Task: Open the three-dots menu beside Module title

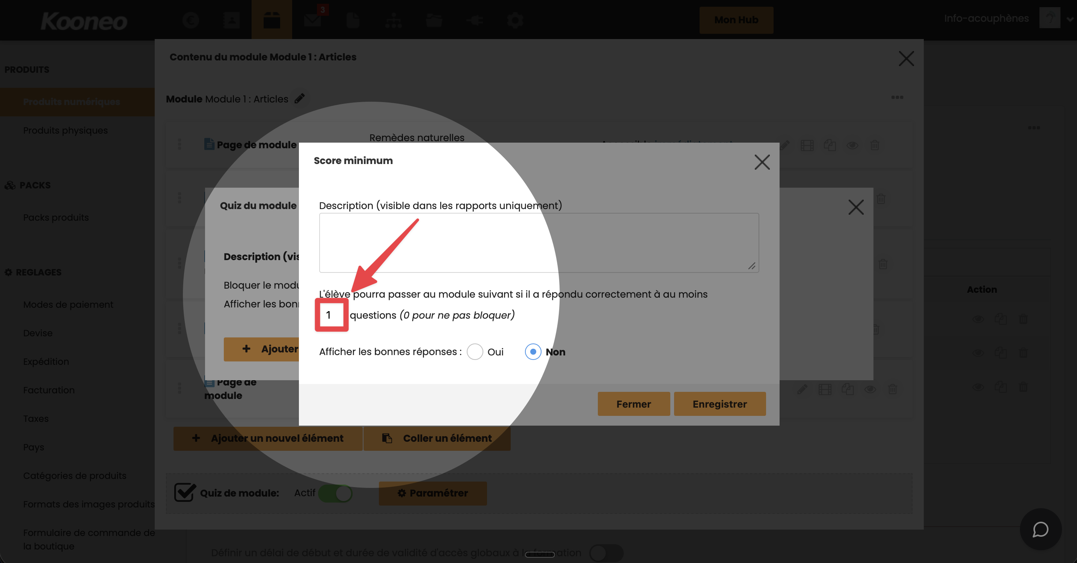Action: [x=897, y=97]
